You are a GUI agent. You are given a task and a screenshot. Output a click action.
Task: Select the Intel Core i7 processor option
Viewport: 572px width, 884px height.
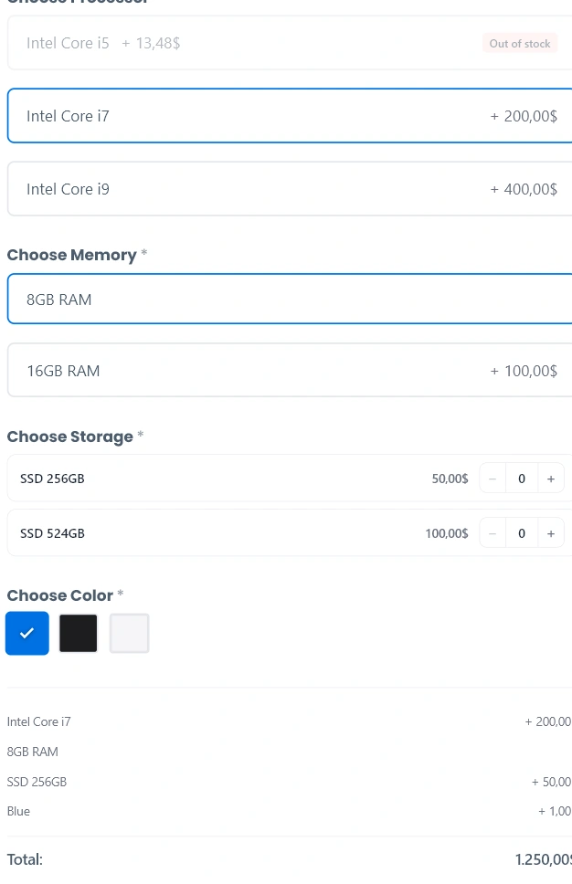pos(290,116)
